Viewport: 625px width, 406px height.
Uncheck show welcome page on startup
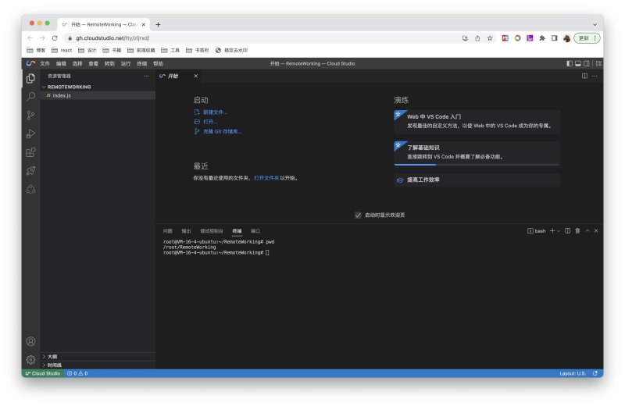[x=358, y=215]
